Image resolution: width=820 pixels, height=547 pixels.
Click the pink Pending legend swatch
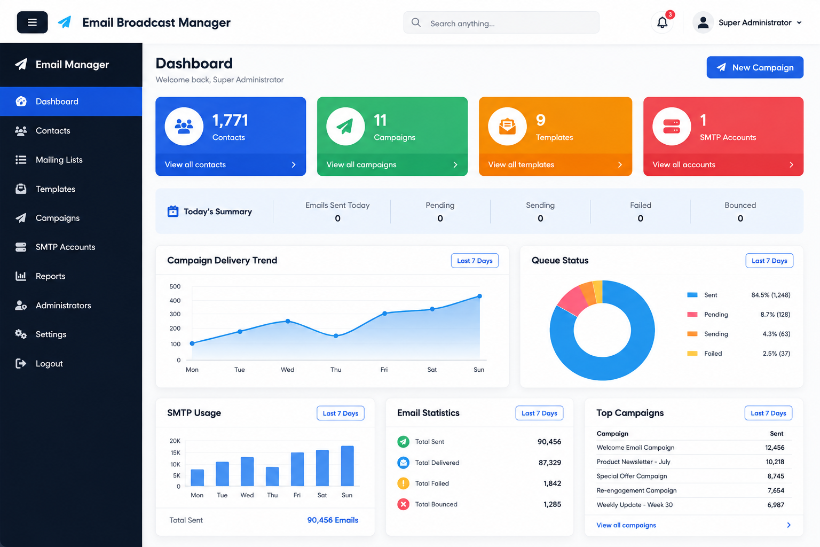692,315
